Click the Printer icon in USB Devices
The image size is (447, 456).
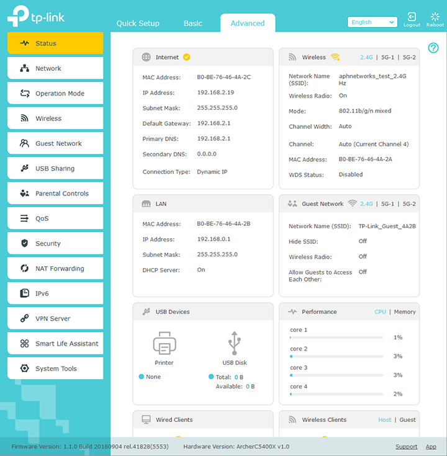pyautogui.click(x=164, y=342)
